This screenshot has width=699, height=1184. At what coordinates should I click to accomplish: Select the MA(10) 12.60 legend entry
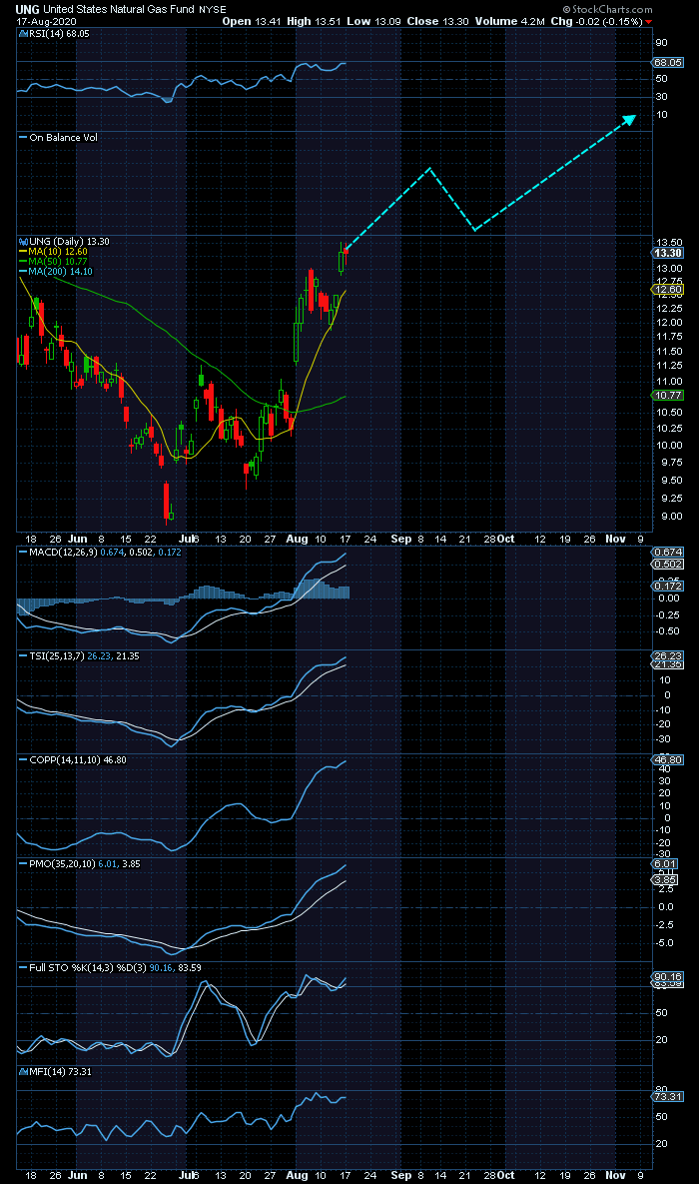click(53, 252)
